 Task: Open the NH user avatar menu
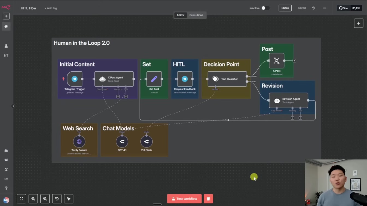(x=6, y=200)
